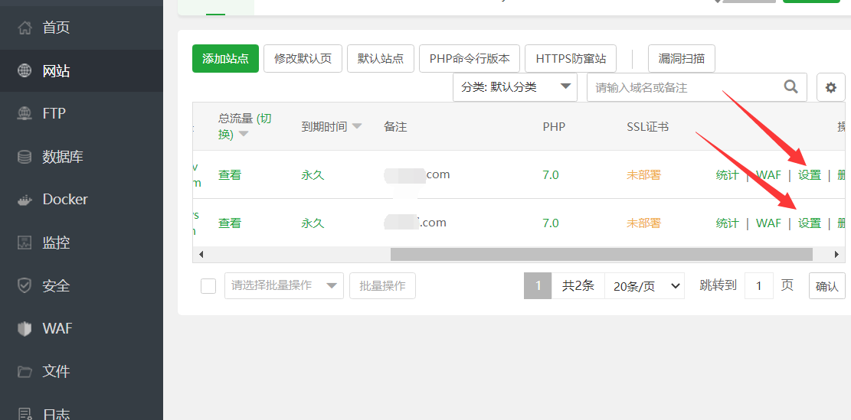Tick the select-all checkbox below the table
Image resolution: width=851 pixels, height=420 pixels.
pos(208,286)
